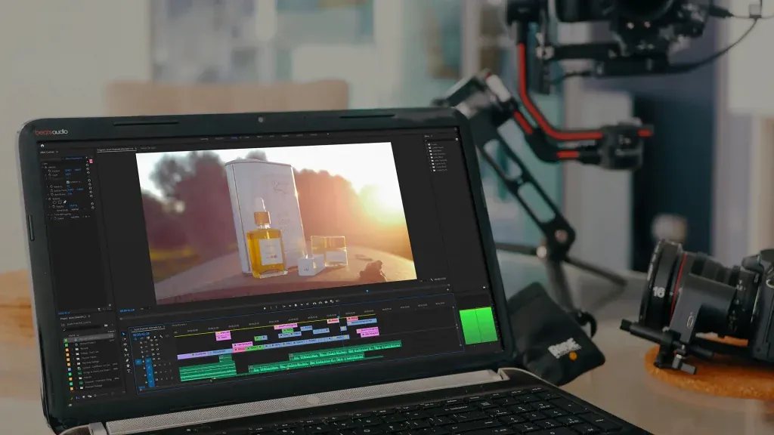This screenshot has height=435, width=774.
Task: Select the Source monitor tab
Action: 148,148
